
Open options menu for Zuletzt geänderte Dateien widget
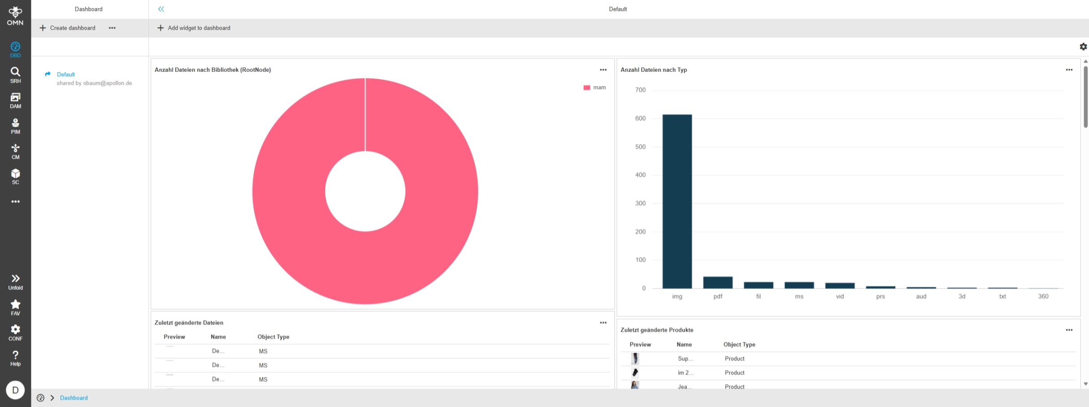[603, 323]
